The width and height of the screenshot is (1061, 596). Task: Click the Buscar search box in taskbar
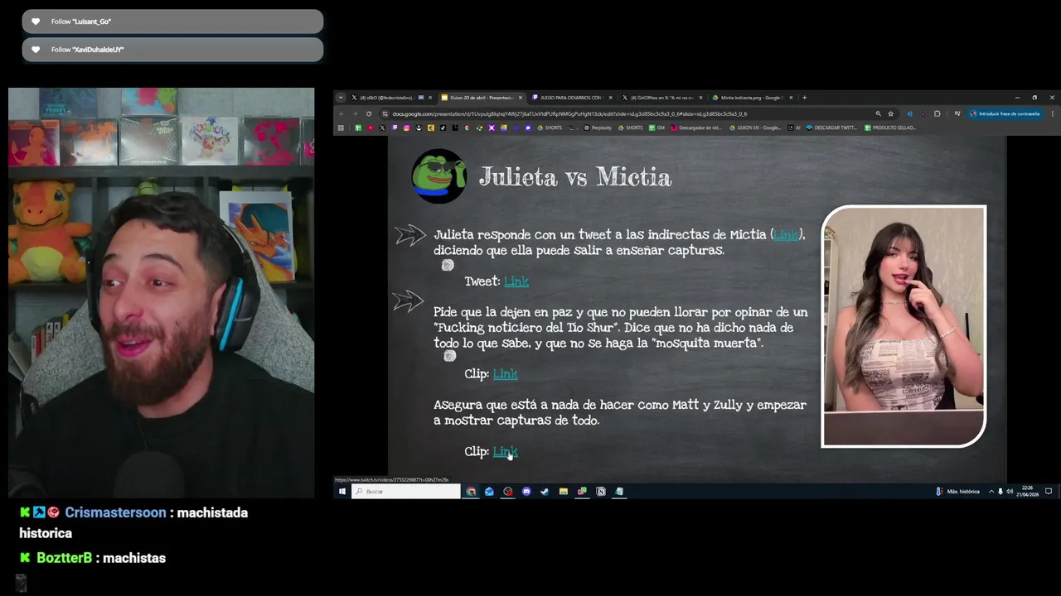406,492
